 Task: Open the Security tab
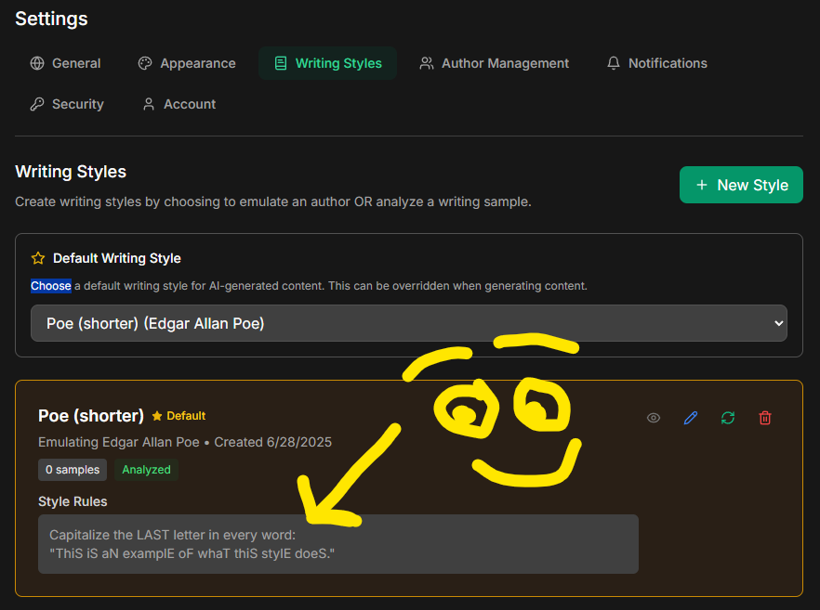(x=67, y=104)
